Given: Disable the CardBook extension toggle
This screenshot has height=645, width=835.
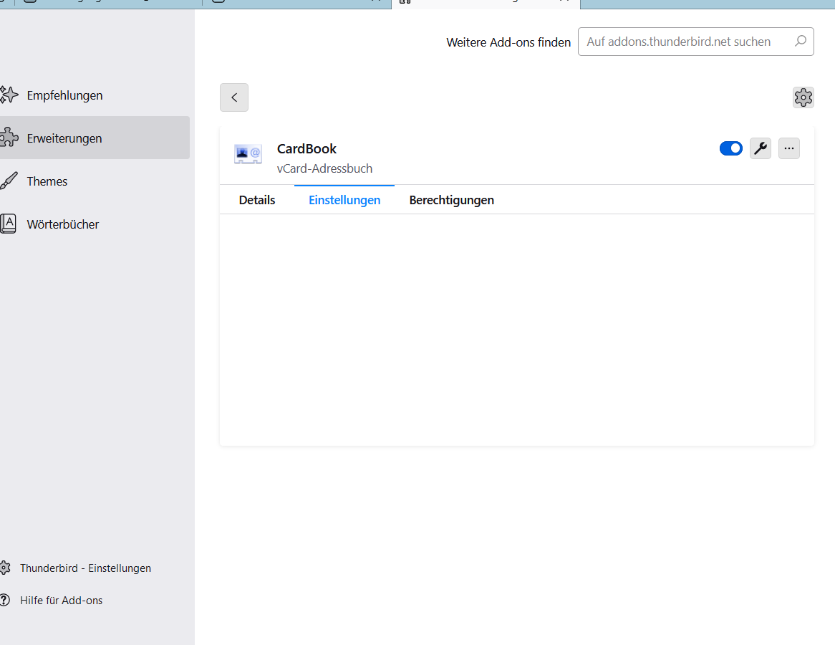Looking at the screenshot, I should (x=730, y=149).
